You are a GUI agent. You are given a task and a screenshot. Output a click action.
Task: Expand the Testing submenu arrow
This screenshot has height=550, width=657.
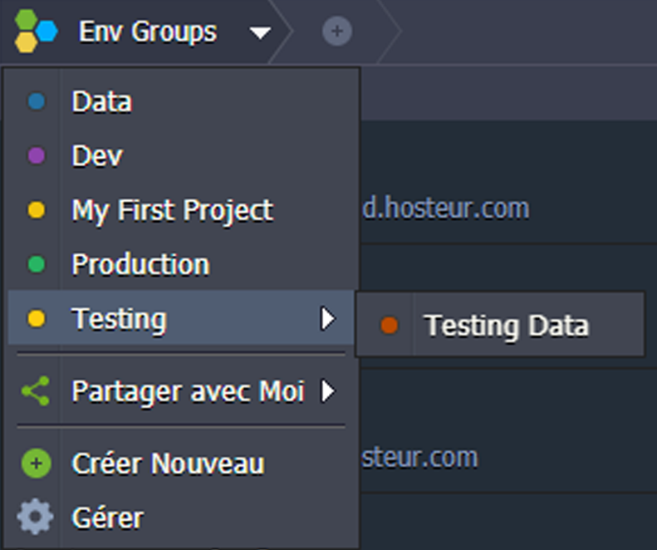click(328, 318)
